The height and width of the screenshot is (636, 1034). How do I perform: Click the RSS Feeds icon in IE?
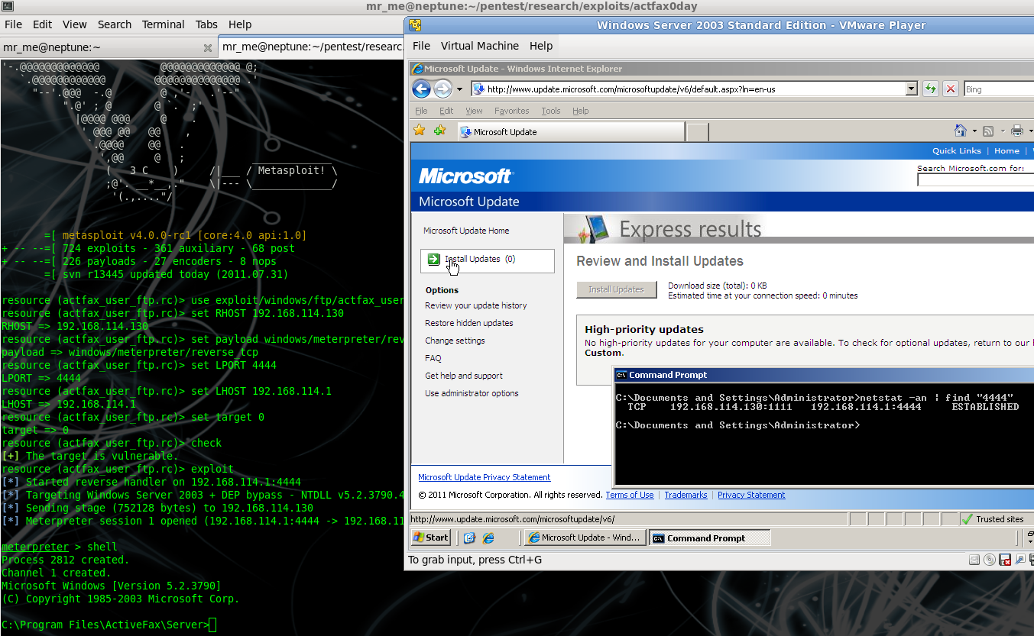(x=988, y=131)
